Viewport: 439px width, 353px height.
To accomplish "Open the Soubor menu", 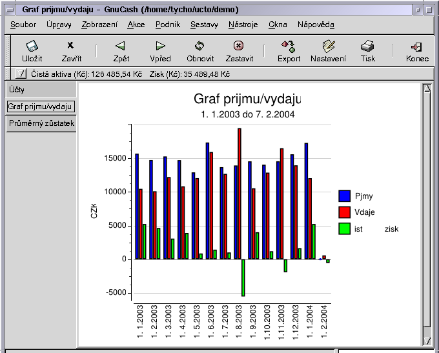I will pyautogui.click(x=23, y=25).
